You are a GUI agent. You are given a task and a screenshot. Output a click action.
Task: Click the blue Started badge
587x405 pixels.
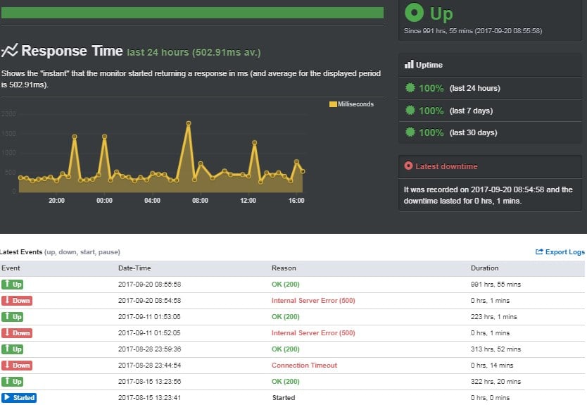click(x=19, y=397)
